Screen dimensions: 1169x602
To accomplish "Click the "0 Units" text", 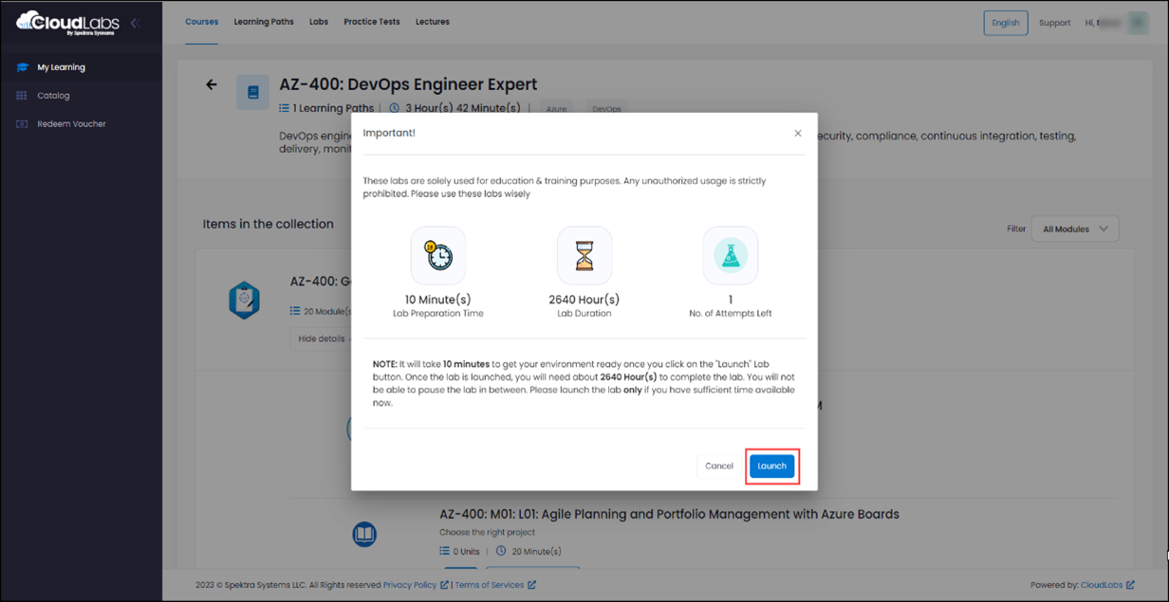I will point(467,552).
